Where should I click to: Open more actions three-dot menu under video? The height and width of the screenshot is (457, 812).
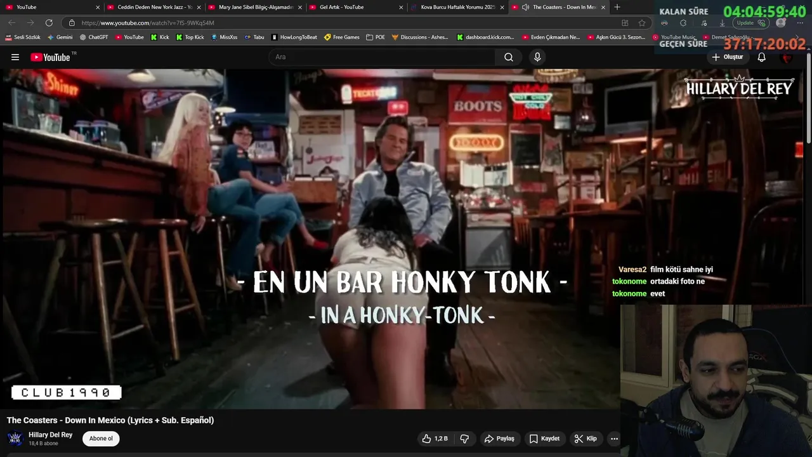tap(614, 439)
